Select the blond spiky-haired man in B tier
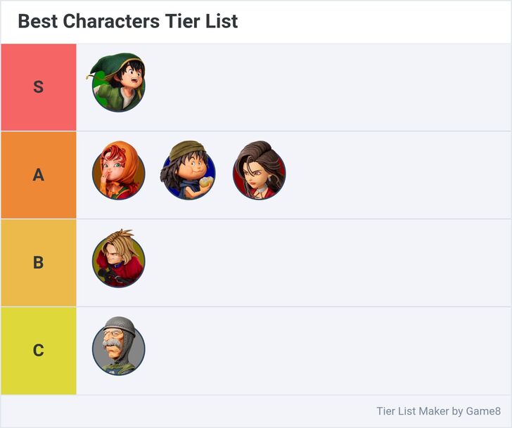This screenshot has width=512, height=428. pos(118,261)
